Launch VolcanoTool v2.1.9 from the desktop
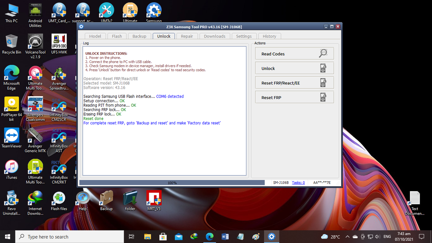The image size is (432, 243). tap(35, 47)
